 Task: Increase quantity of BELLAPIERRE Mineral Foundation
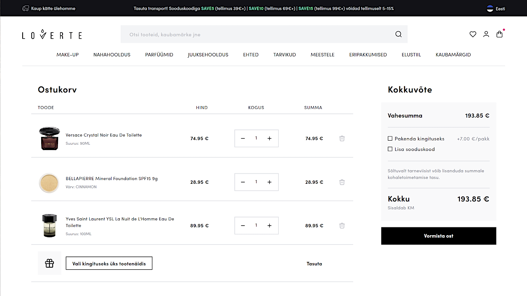pos(269,182)
